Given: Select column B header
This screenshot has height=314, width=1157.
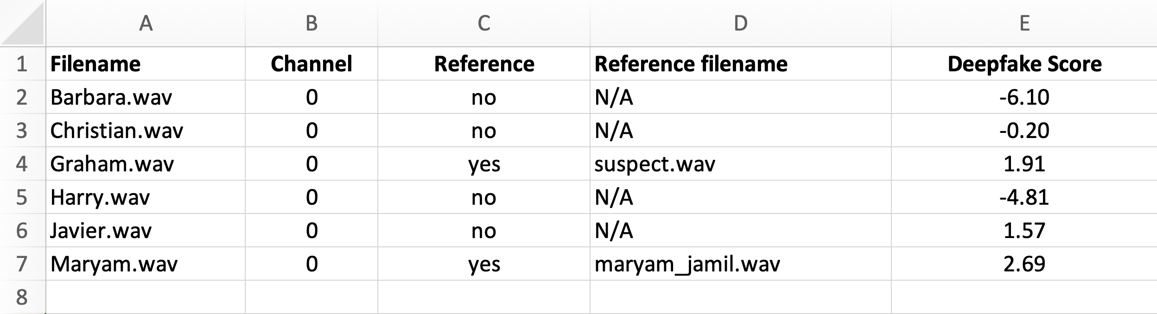Looking at the screenshot, I should click(x=311, y=22).
